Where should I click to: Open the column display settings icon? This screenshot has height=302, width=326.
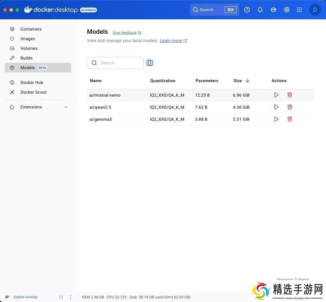pos(150,63)
